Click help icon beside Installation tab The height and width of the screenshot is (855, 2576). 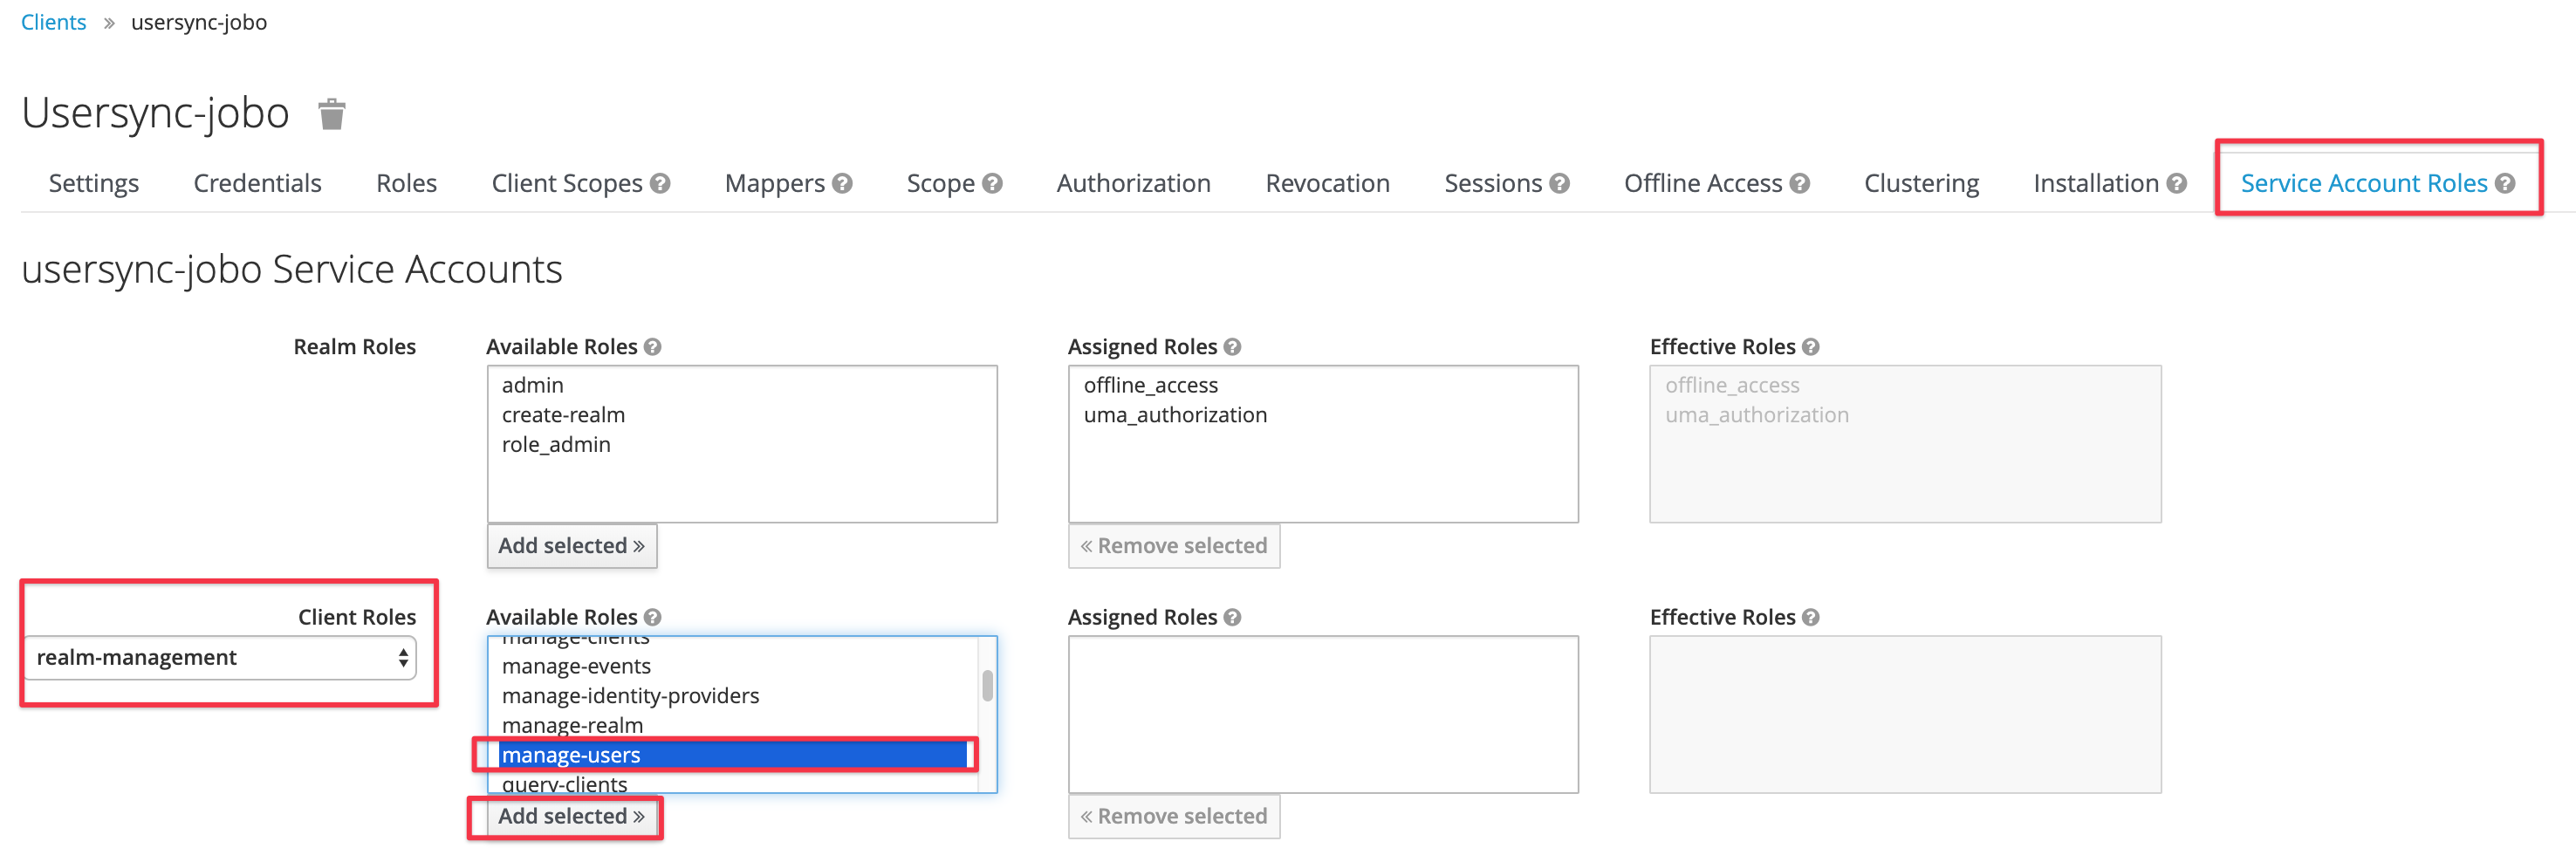(2176, 184)
